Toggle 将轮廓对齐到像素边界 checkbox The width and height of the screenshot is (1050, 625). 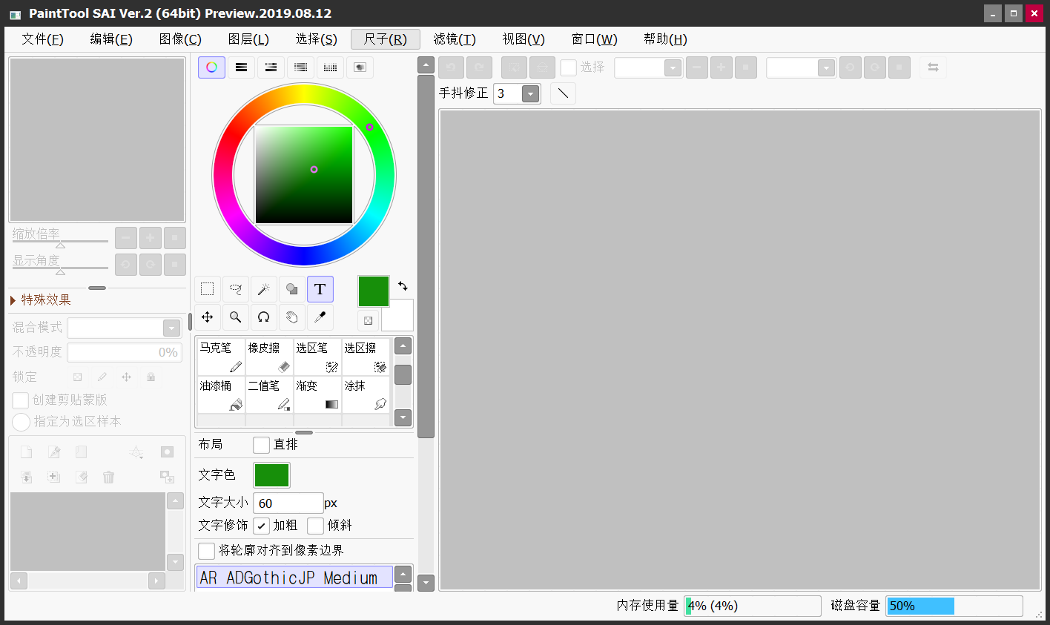tap(207, 551)
